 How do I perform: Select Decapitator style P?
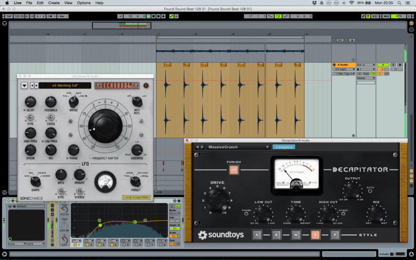point(335,235)
